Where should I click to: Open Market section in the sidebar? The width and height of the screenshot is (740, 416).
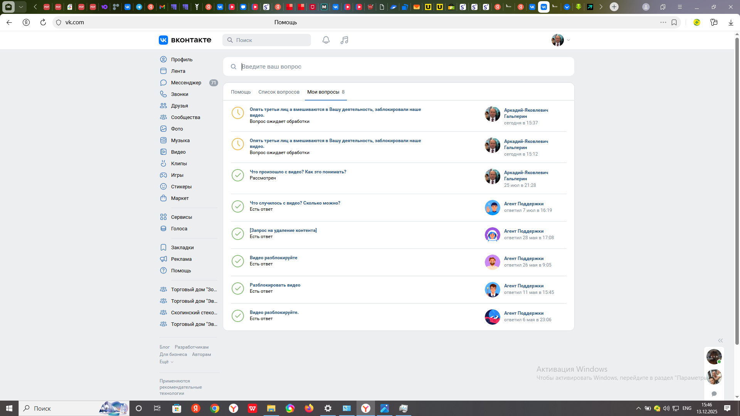[x=180, y=198]
